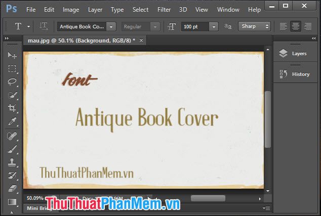
Task: Select the Eyedropper tool
Action: click(12, 121)
